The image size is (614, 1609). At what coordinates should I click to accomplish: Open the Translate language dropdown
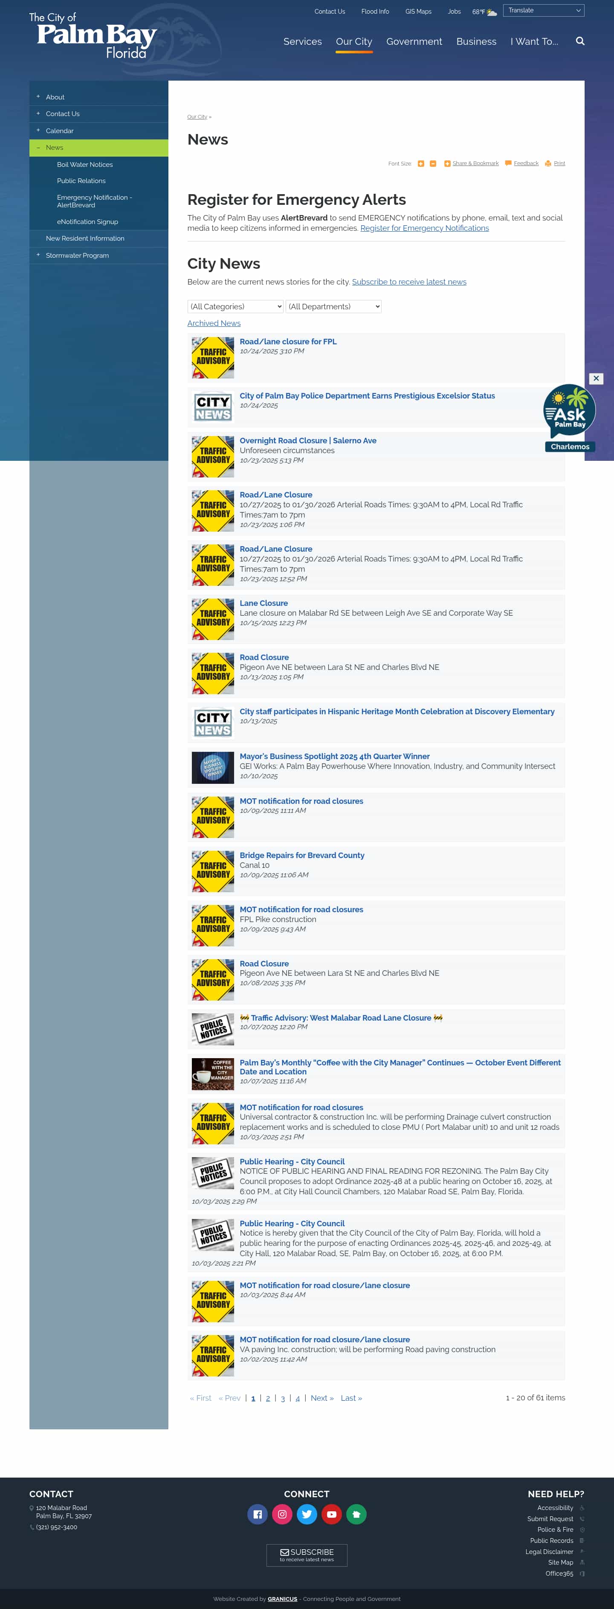(544, 11)
